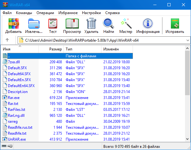Click the Исправить (Repair) toolbar icon
This screenshot has height=150, width=191.
175,26
